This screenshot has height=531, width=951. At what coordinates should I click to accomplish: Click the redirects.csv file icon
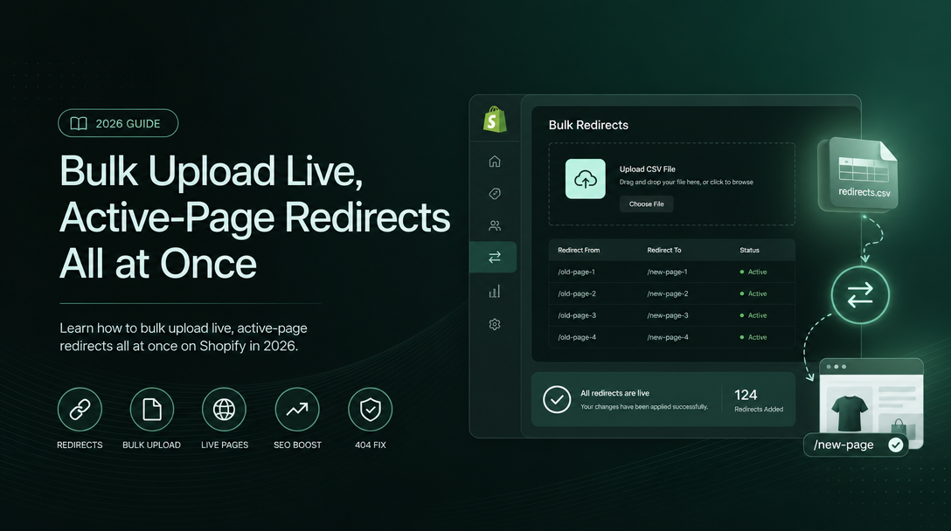pos(859,174)
